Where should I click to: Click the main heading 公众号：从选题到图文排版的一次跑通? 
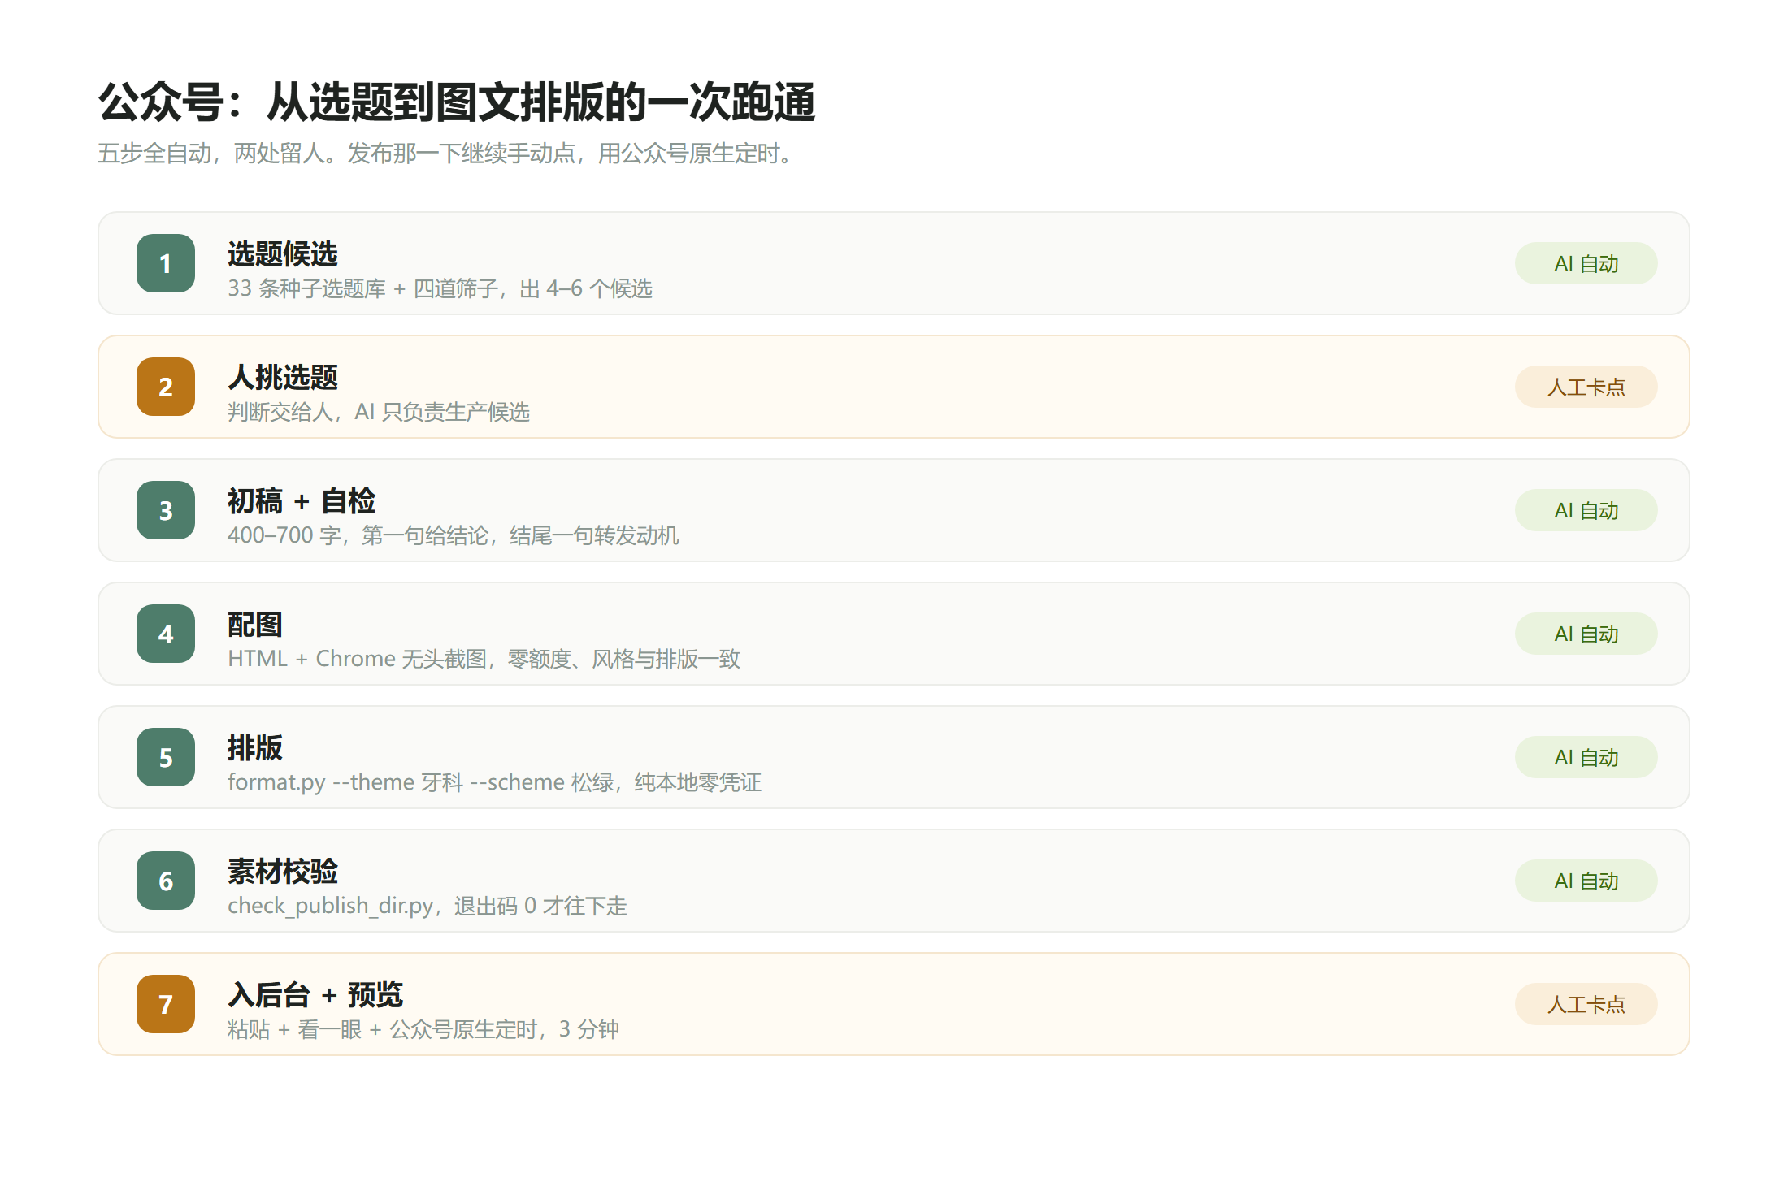[457, 102]
